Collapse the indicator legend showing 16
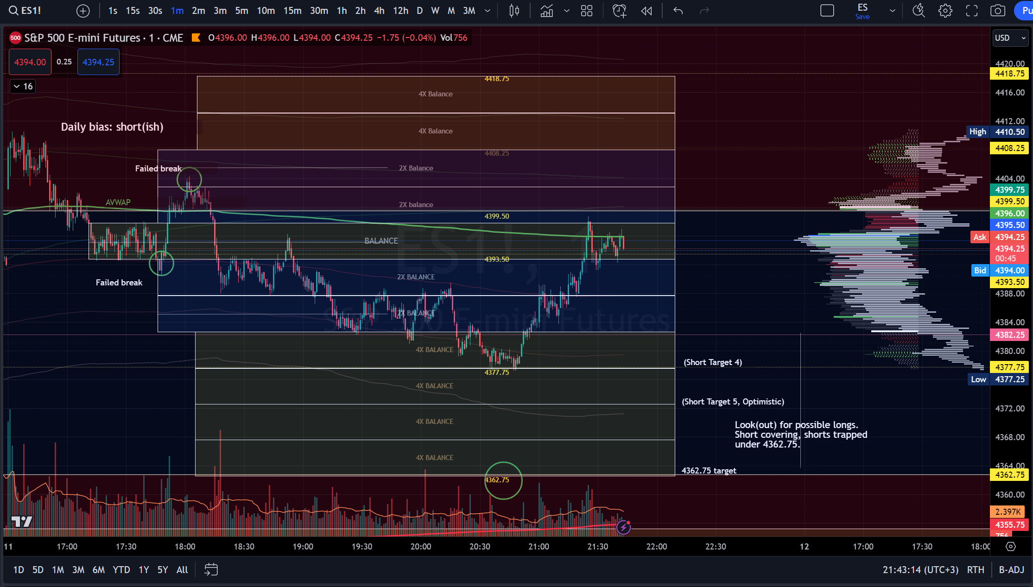1033x587 pixels. pyautogui.click(x=23, y=86)
